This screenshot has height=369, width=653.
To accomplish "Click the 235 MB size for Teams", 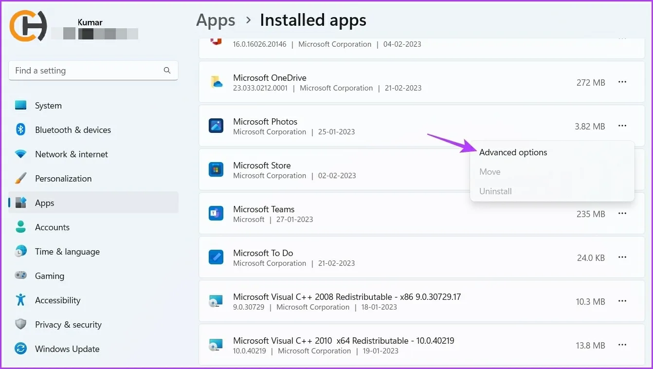I will coord(591,214).
